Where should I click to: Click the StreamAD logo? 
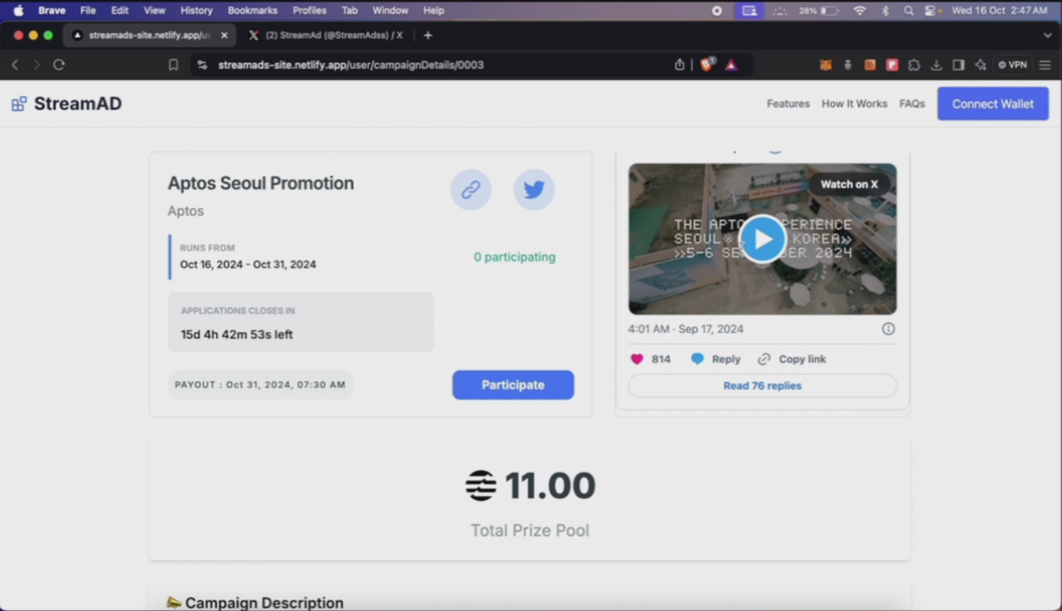(67, 104)
